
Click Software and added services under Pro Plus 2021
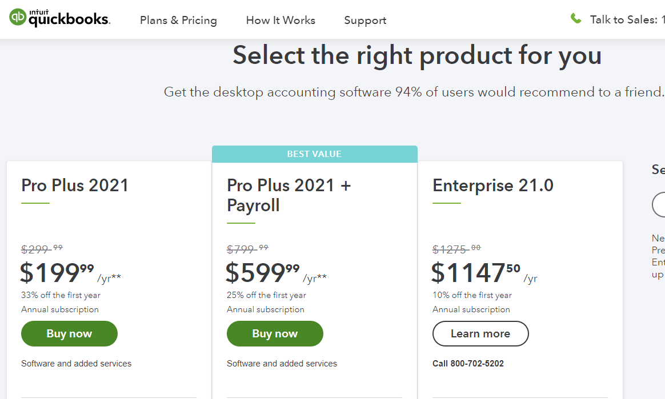pyautogui.click(x=76, y=363)
